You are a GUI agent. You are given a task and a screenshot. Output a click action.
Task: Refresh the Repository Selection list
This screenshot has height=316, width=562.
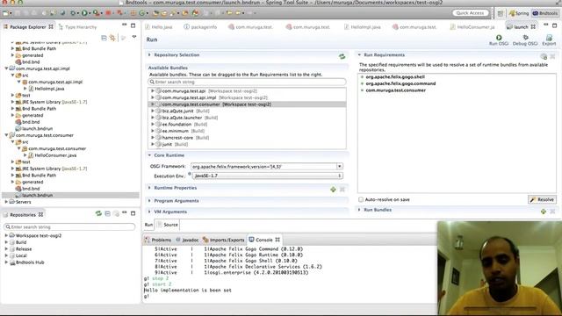point(342,56)
